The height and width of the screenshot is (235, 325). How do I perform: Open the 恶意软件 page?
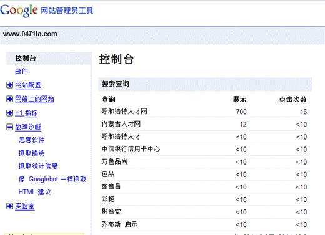(32, 140)
